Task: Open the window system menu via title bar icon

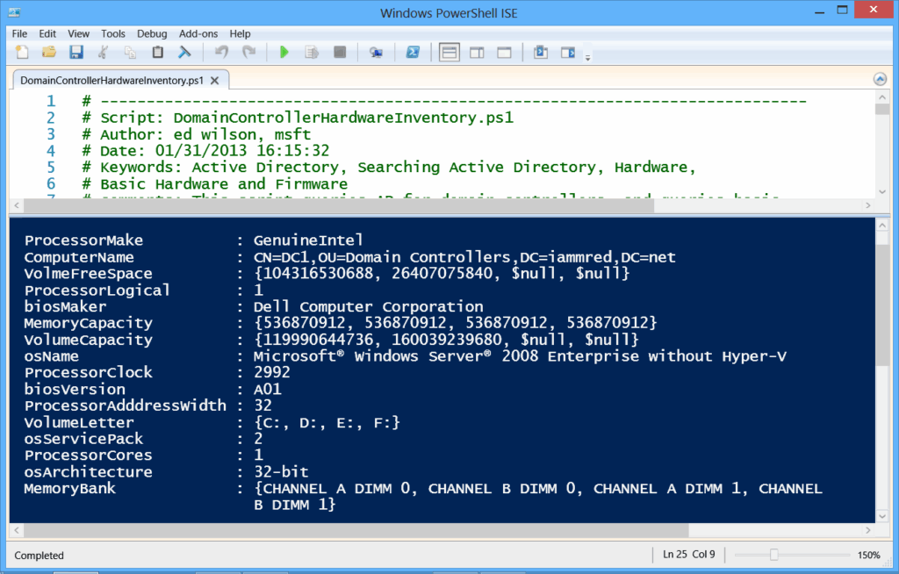Action: (x=13, y=12)
